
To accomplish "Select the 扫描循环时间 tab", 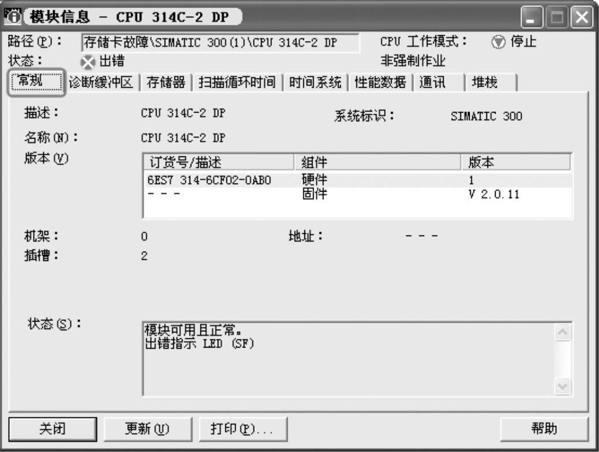I will [x=237, y=83].
